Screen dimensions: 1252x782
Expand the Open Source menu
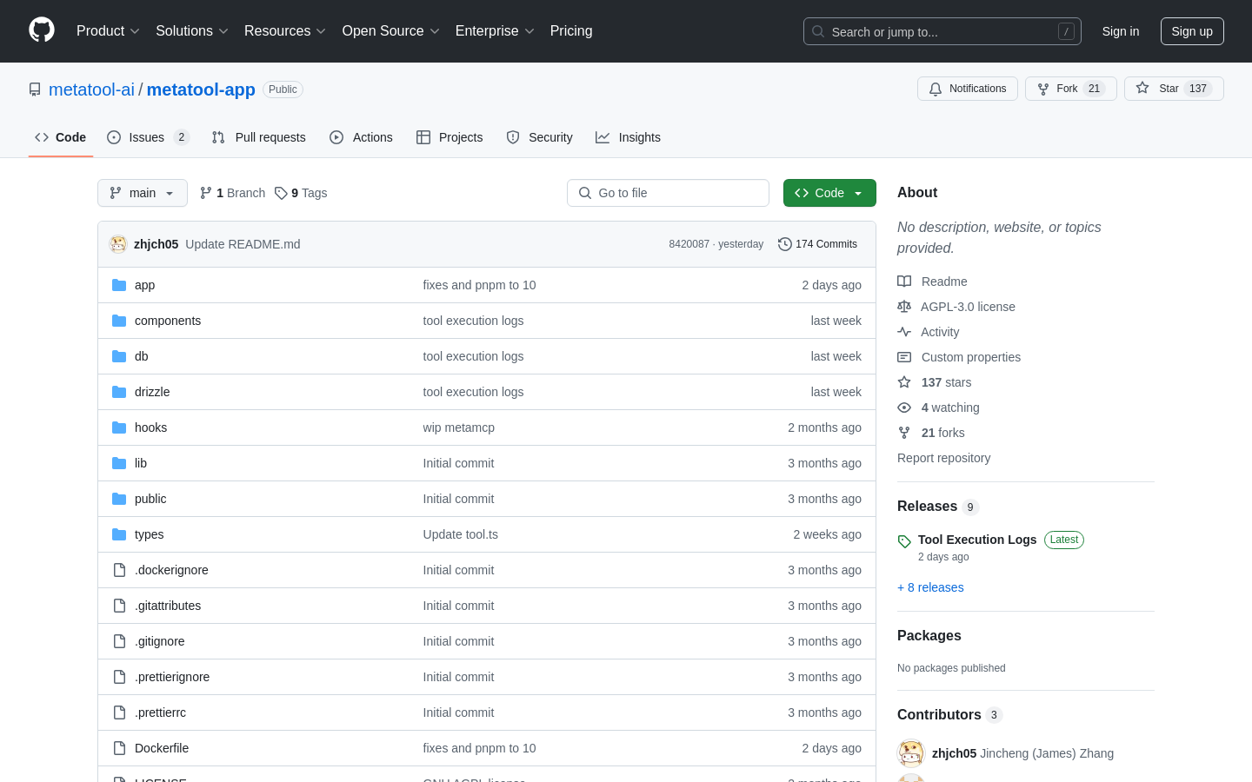[391, 31]
